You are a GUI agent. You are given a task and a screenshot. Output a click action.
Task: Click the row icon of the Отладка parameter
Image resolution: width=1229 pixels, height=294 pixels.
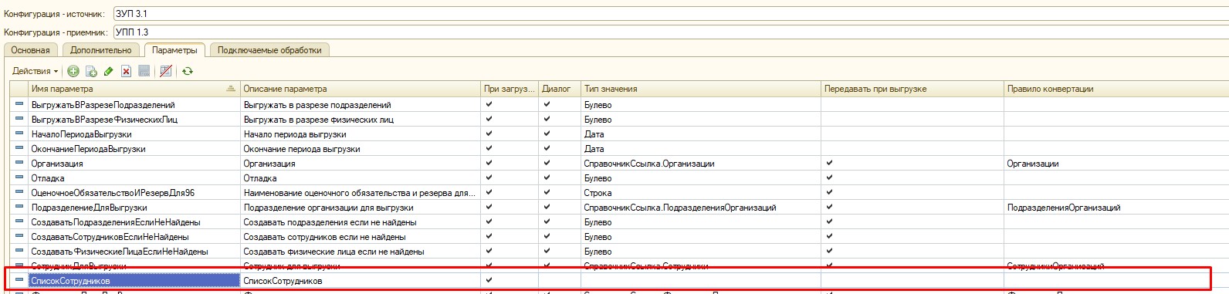pos(19,177)
